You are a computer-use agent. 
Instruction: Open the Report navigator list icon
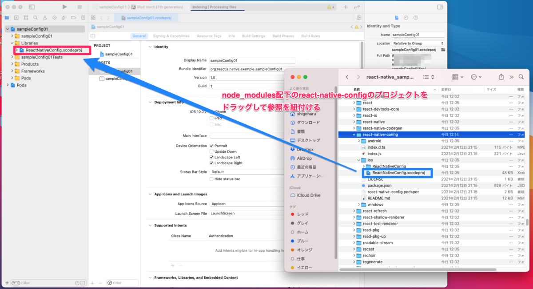coord(83,18)
